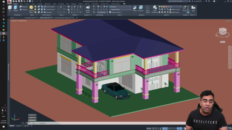Select the Box solid tool
The height and width of the screenshot is (130, 232).
coord(10,8)
